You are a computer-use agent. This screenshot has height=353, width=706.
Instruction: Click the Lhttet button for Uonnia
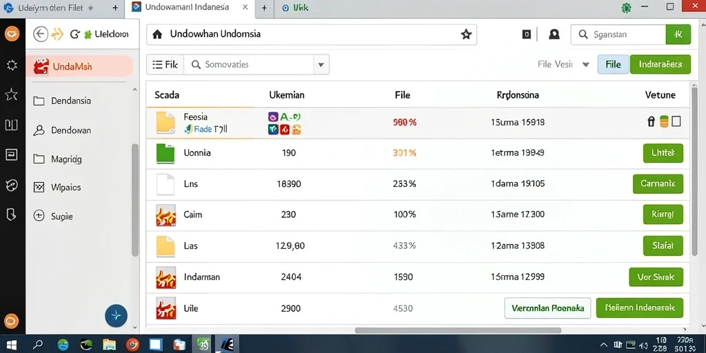(x=663, y=153)
